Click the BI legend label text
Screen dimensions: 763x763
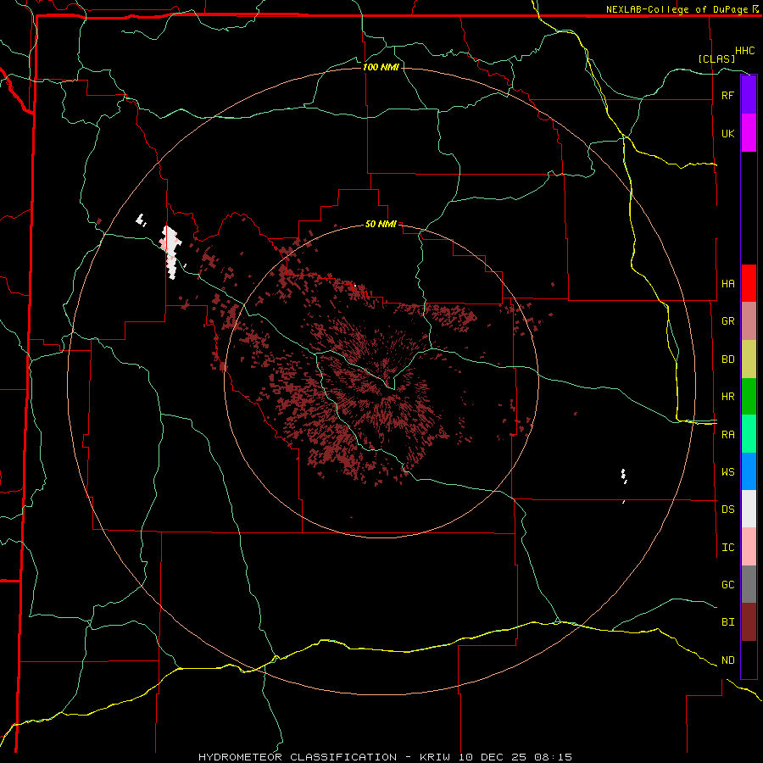pyautogui.click(x=727, y=622)
